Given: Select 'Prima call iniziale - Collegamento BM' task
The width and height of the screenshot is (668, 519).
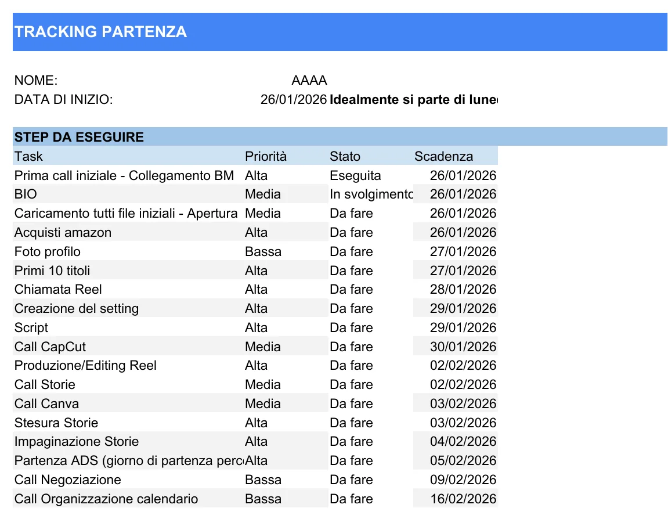Looking at the screenshot, I should tap(128, 175).
